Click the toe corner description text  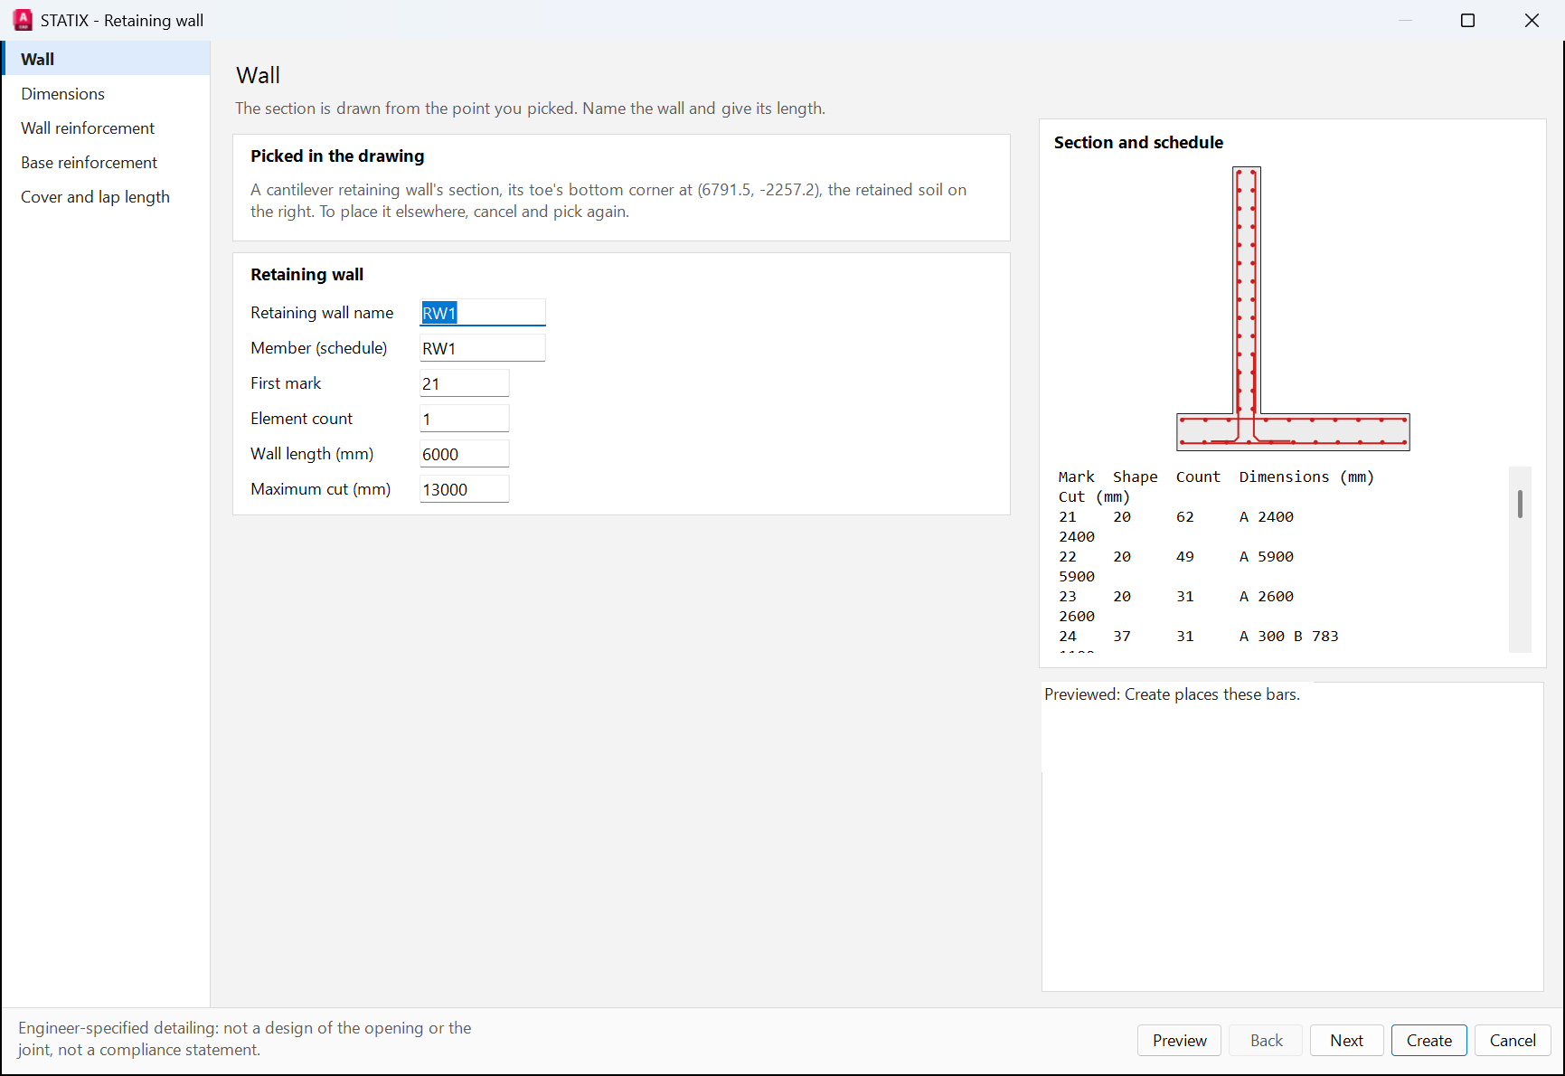608,201
